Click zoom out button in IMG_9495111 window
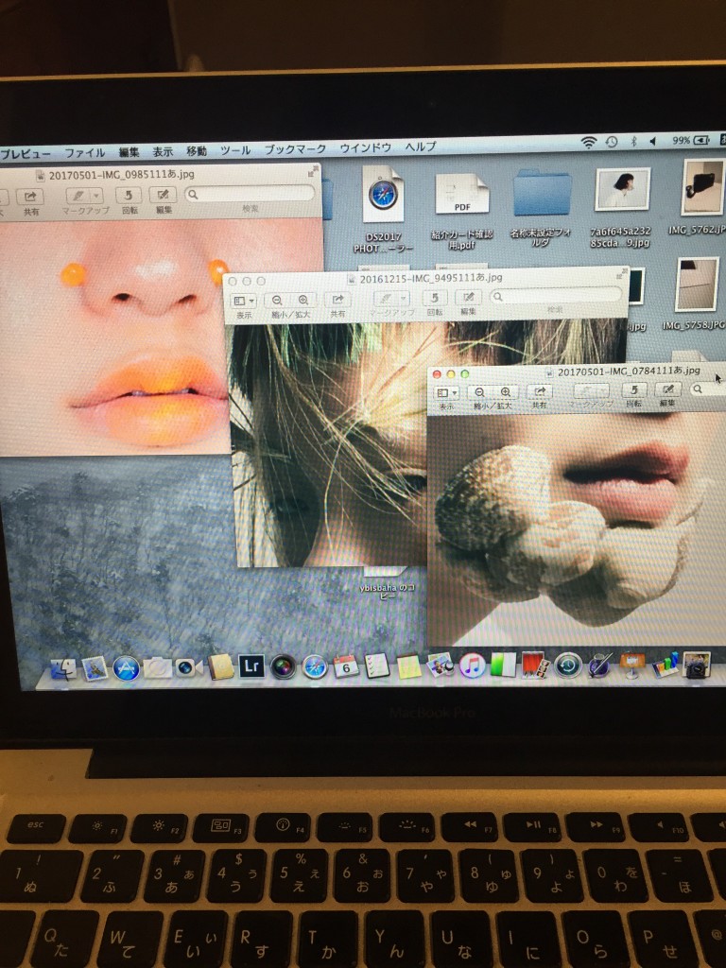The height and width of the screenshot is (968, 726). 277,299
